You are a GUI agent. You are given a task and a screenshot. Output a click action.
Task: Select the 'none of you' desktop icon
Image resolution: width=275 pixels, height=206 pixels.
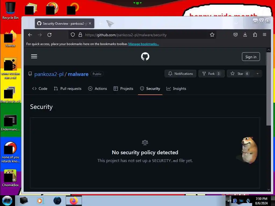click(x=10, y=152)
